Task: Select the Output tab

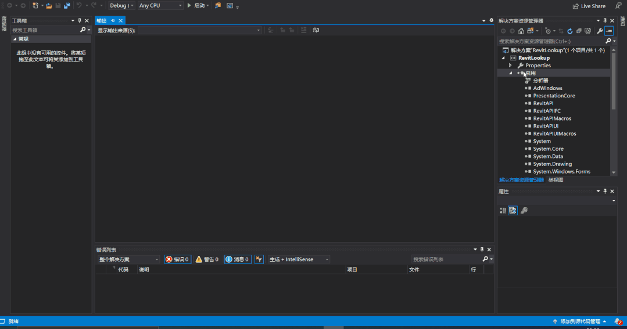Action: [x=102, y=21]
